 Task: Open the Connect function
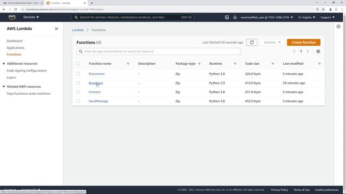pyautogui.click(x=95, y=92)
